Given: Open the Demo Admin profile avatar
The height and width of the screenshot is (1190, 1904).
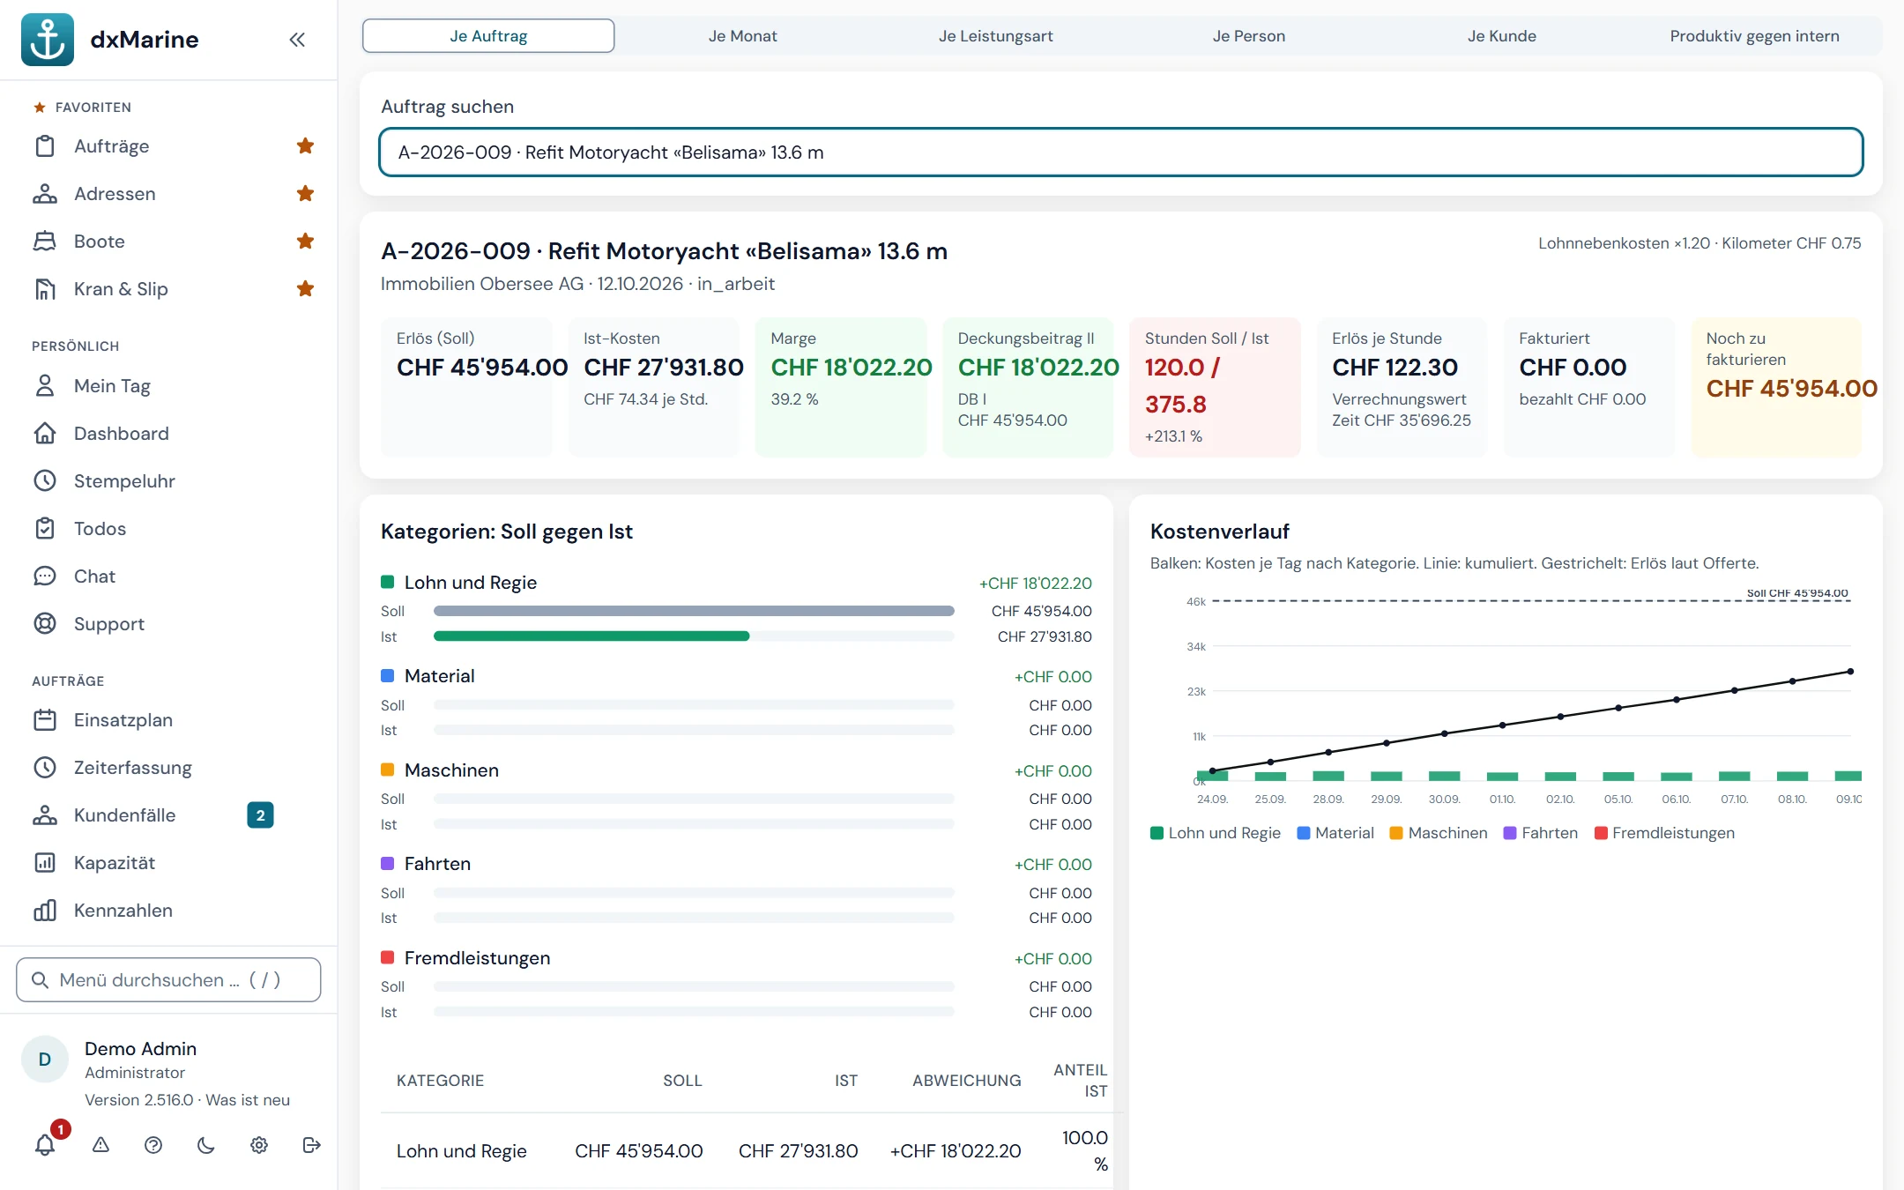Looking at the screenshot, I should [x=44, y=1060].
